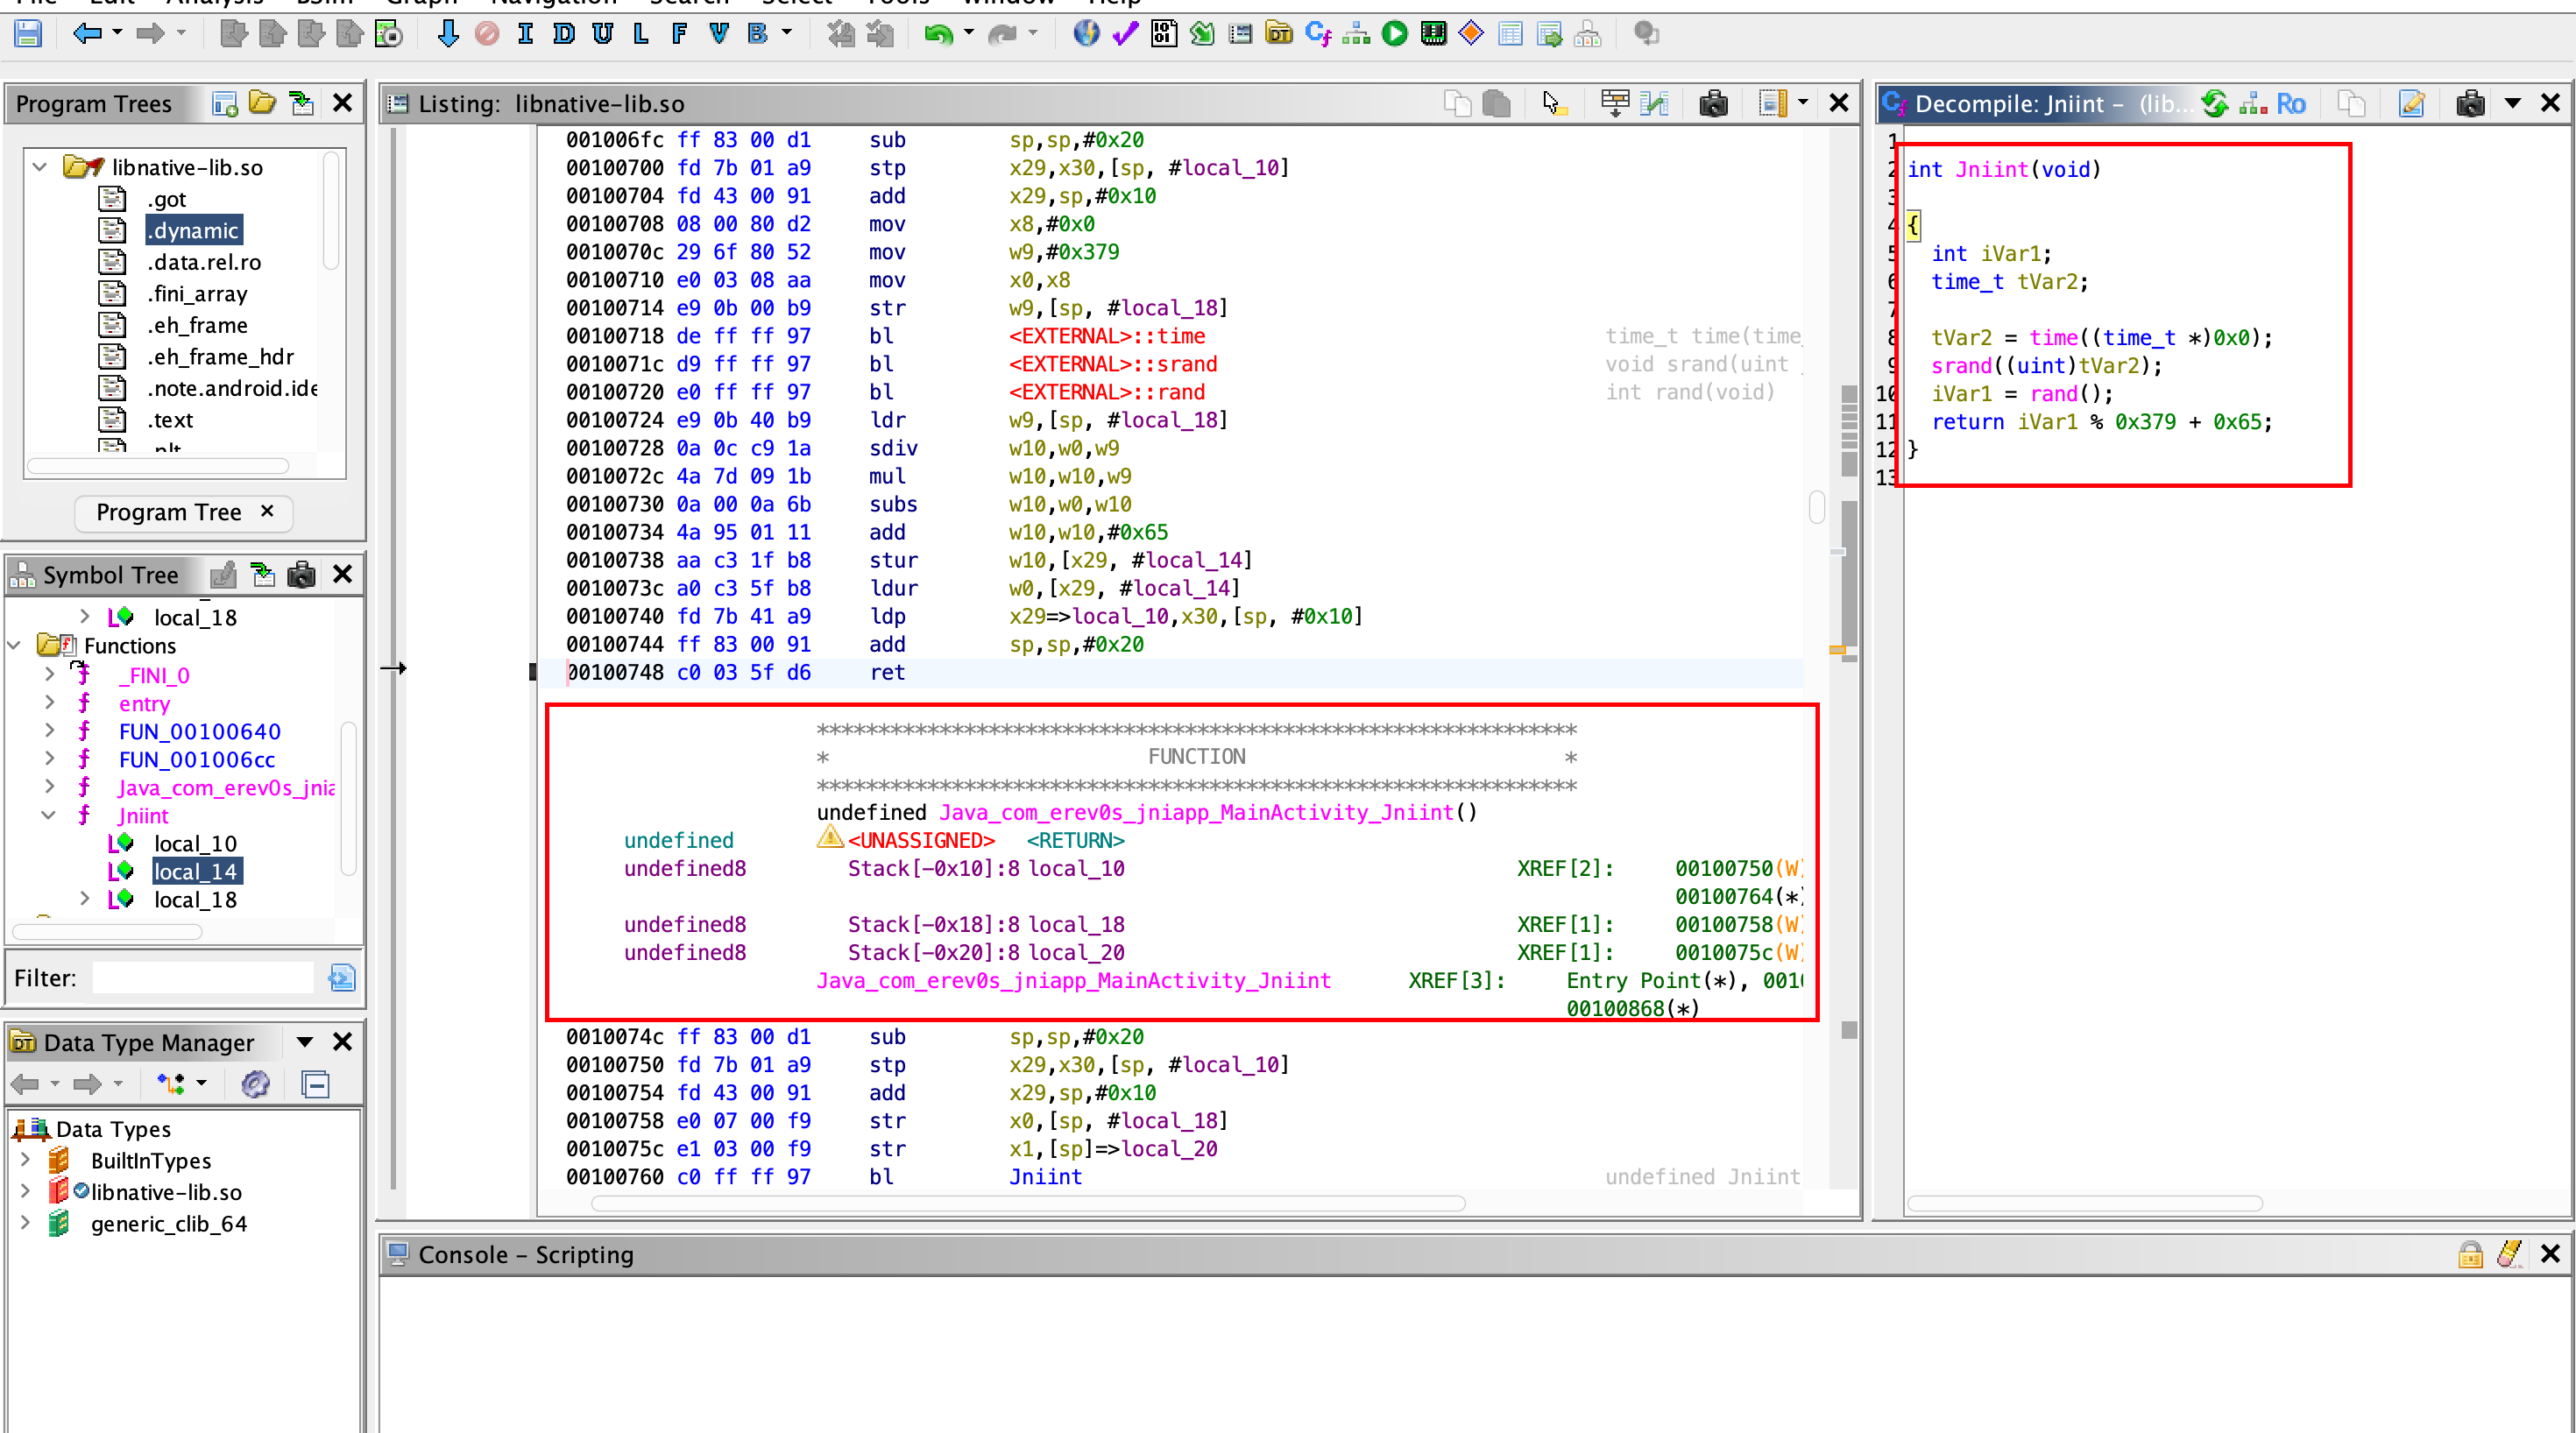Click the Decompiler edit signature pencil icon
This screenshot has height=1433, width=2576.
(x=2411, y=103)
